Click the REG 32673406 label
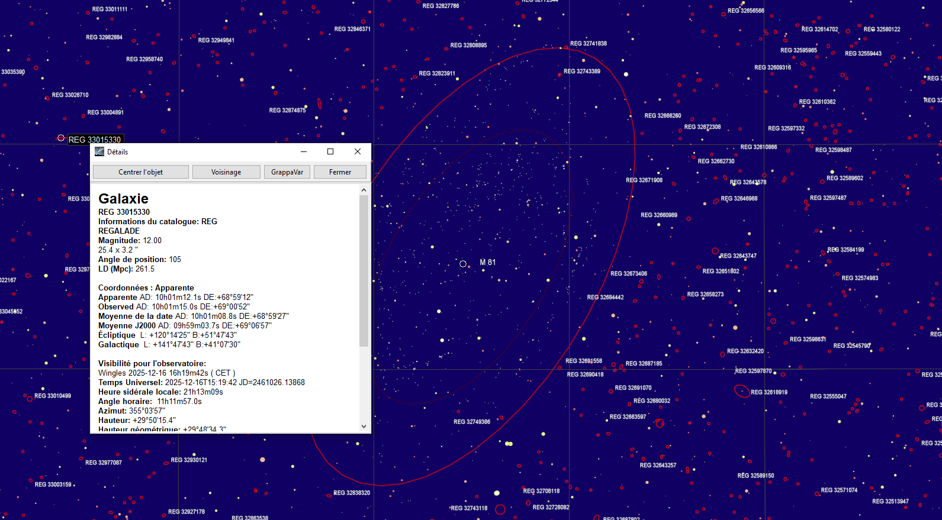Image resolution: width=942 pixels, height=520 pixels. [629, 273]
